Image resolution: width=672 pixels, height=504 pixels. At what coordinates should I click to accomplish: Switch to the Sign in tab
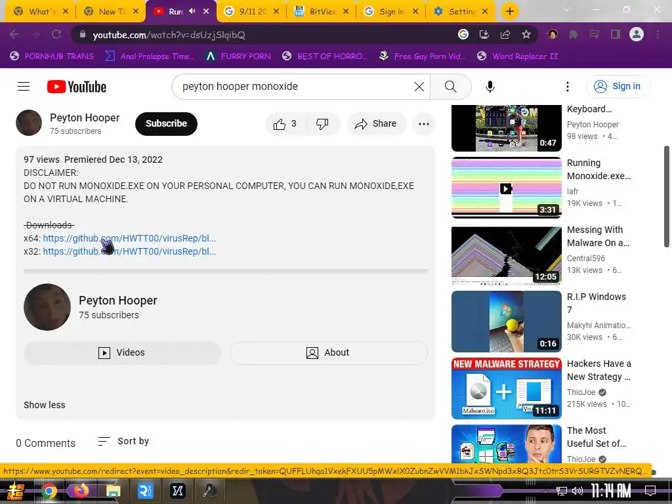click(391, 12)
